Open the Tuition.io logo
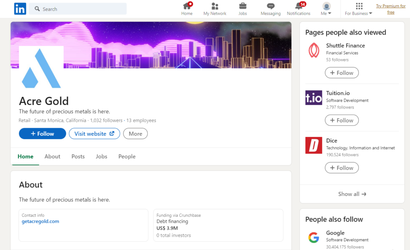 click(x=314, y=97)
